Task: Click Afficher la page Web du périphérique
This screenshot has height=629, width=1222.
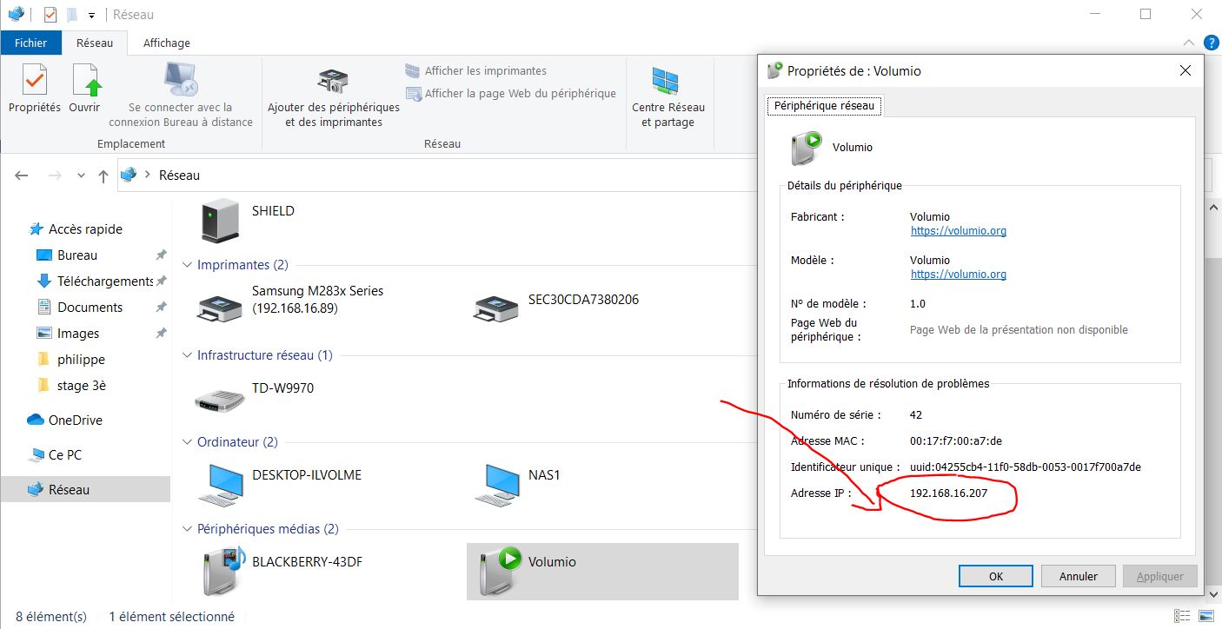Action: click(x=511, y=93)
